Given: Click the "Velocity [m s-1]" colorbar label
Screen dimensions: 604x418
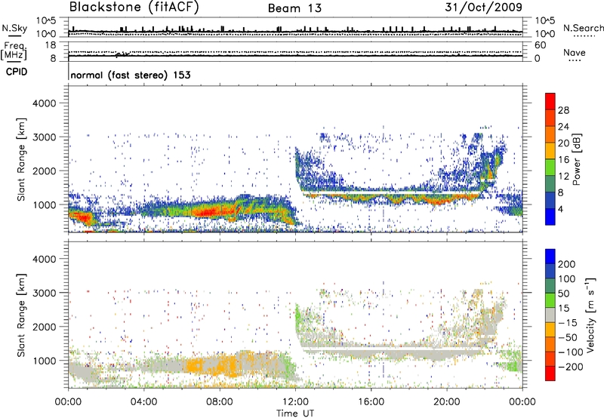Looking at the screenshot, I should (x=590, y=315).
